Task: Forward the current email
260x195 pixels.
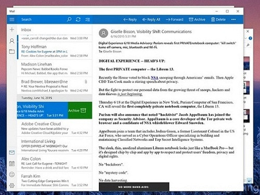Action: pos(175,20)
